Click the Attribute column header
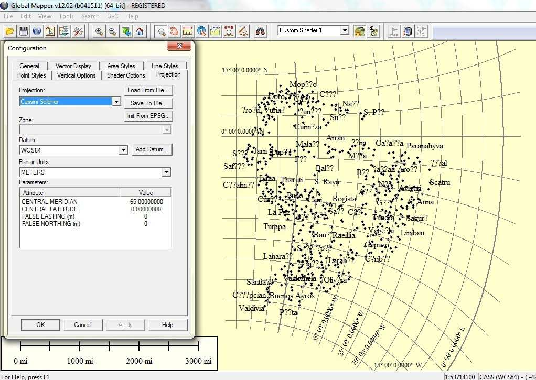536x380 pixels. click(x=70, y=192)
